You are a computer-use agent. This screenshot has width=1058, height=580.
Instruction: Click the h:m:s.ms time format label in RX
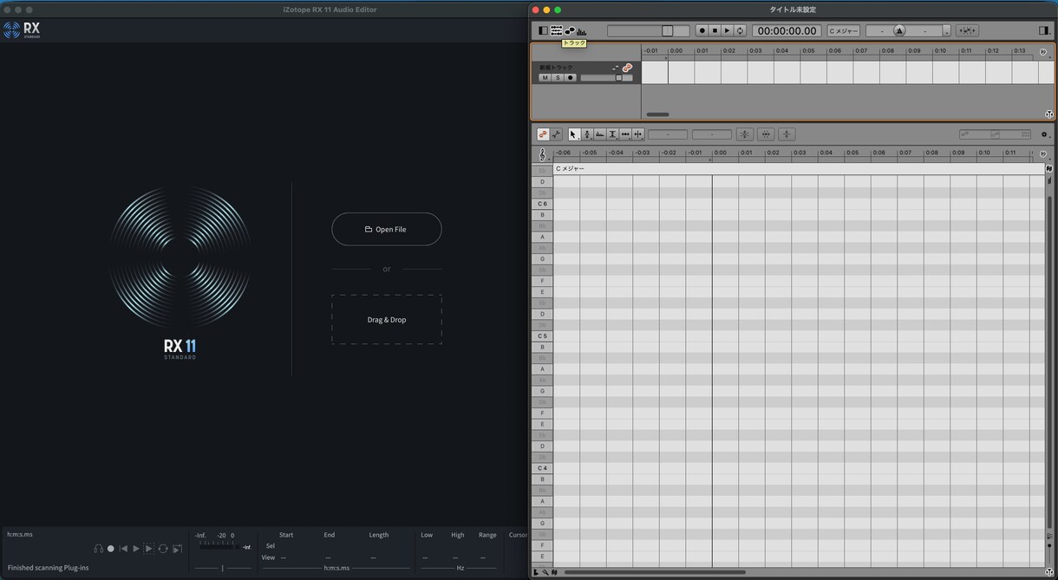[x=20, y=534]
